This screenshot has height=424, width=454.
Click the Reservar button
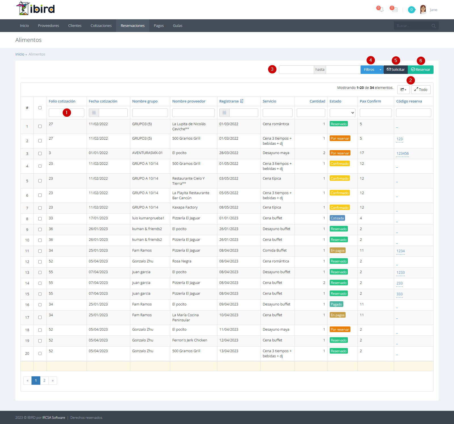(421, 70)
